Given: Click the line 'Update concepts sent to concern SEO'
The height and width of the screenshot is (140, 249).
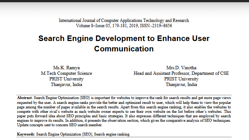Looking at the screenshot, I should [60, 125].
